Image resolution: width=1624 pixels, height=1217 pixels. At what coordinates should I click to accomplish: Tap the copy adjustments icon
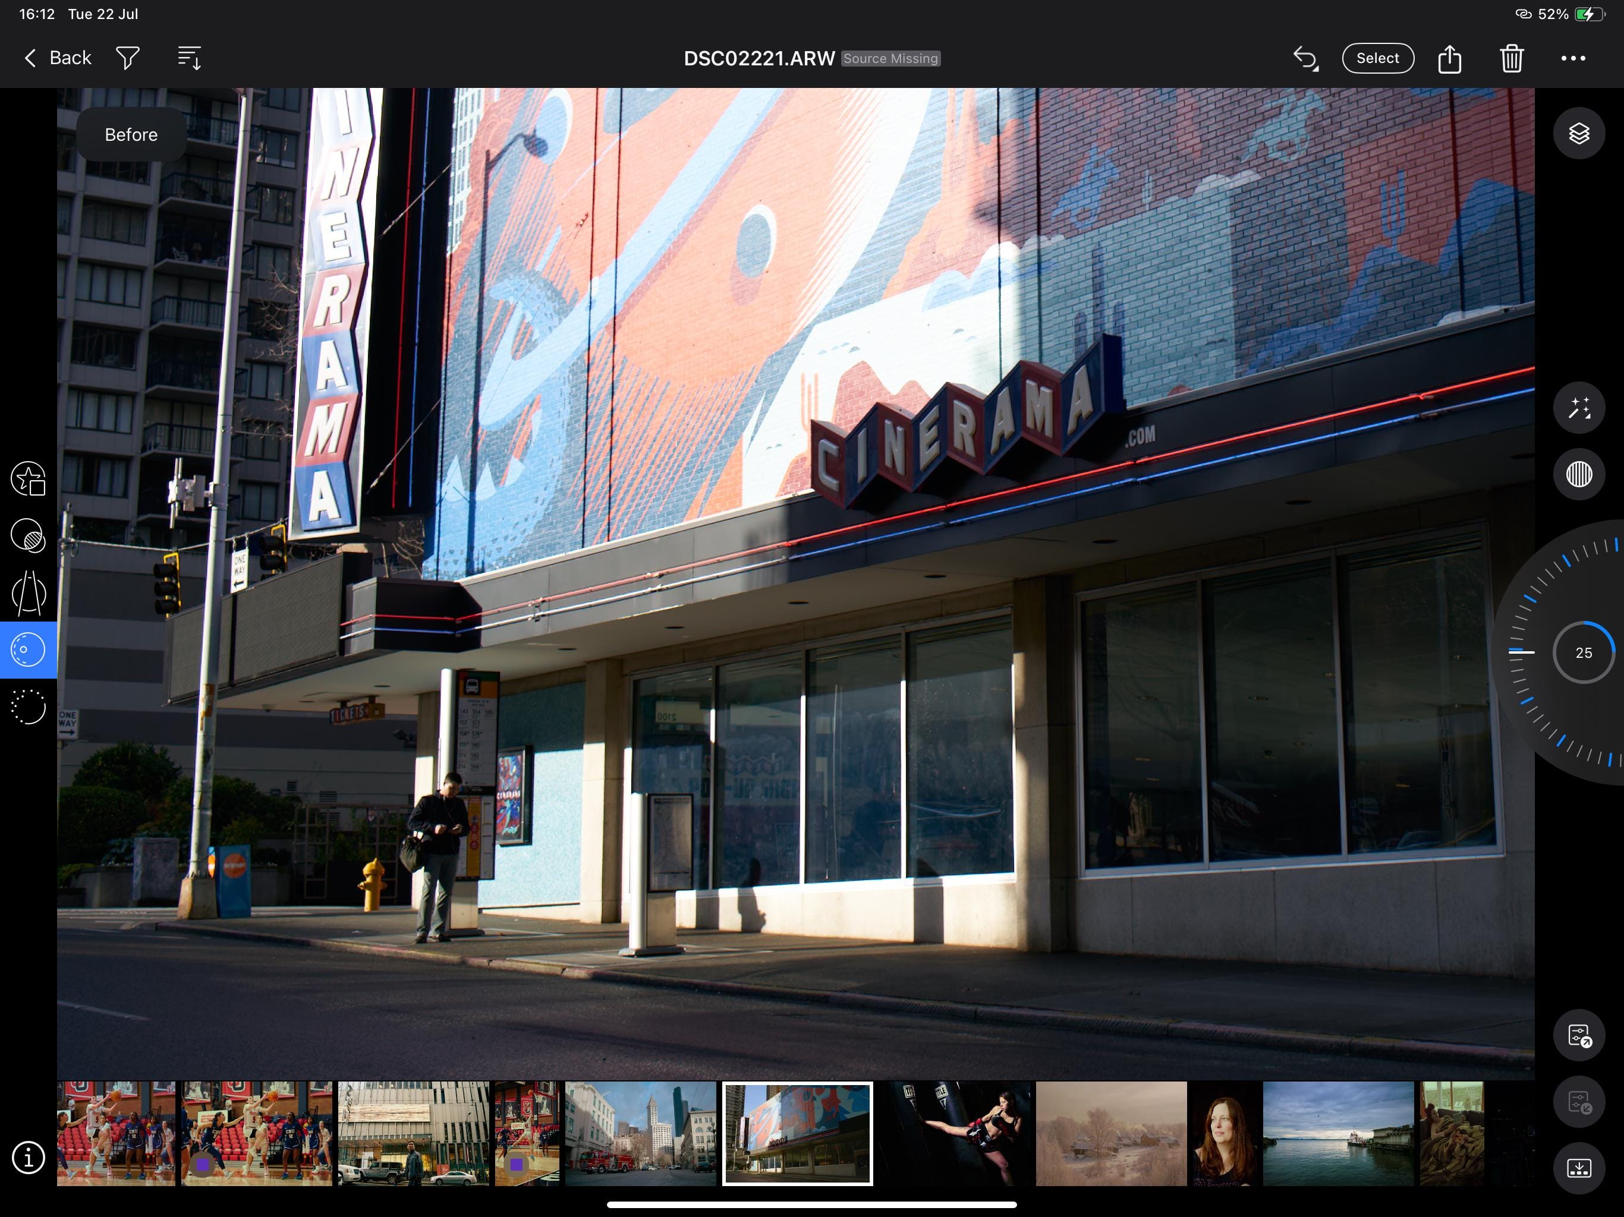pos(1578,1036)
